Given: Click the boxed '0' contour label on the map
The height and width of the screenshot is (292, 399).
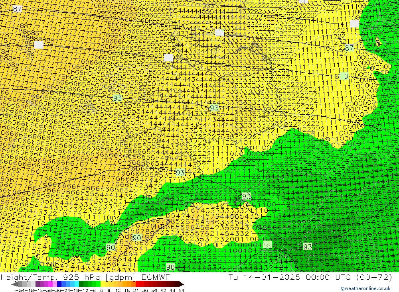Looking at the screenshot, I should [344, 76].
